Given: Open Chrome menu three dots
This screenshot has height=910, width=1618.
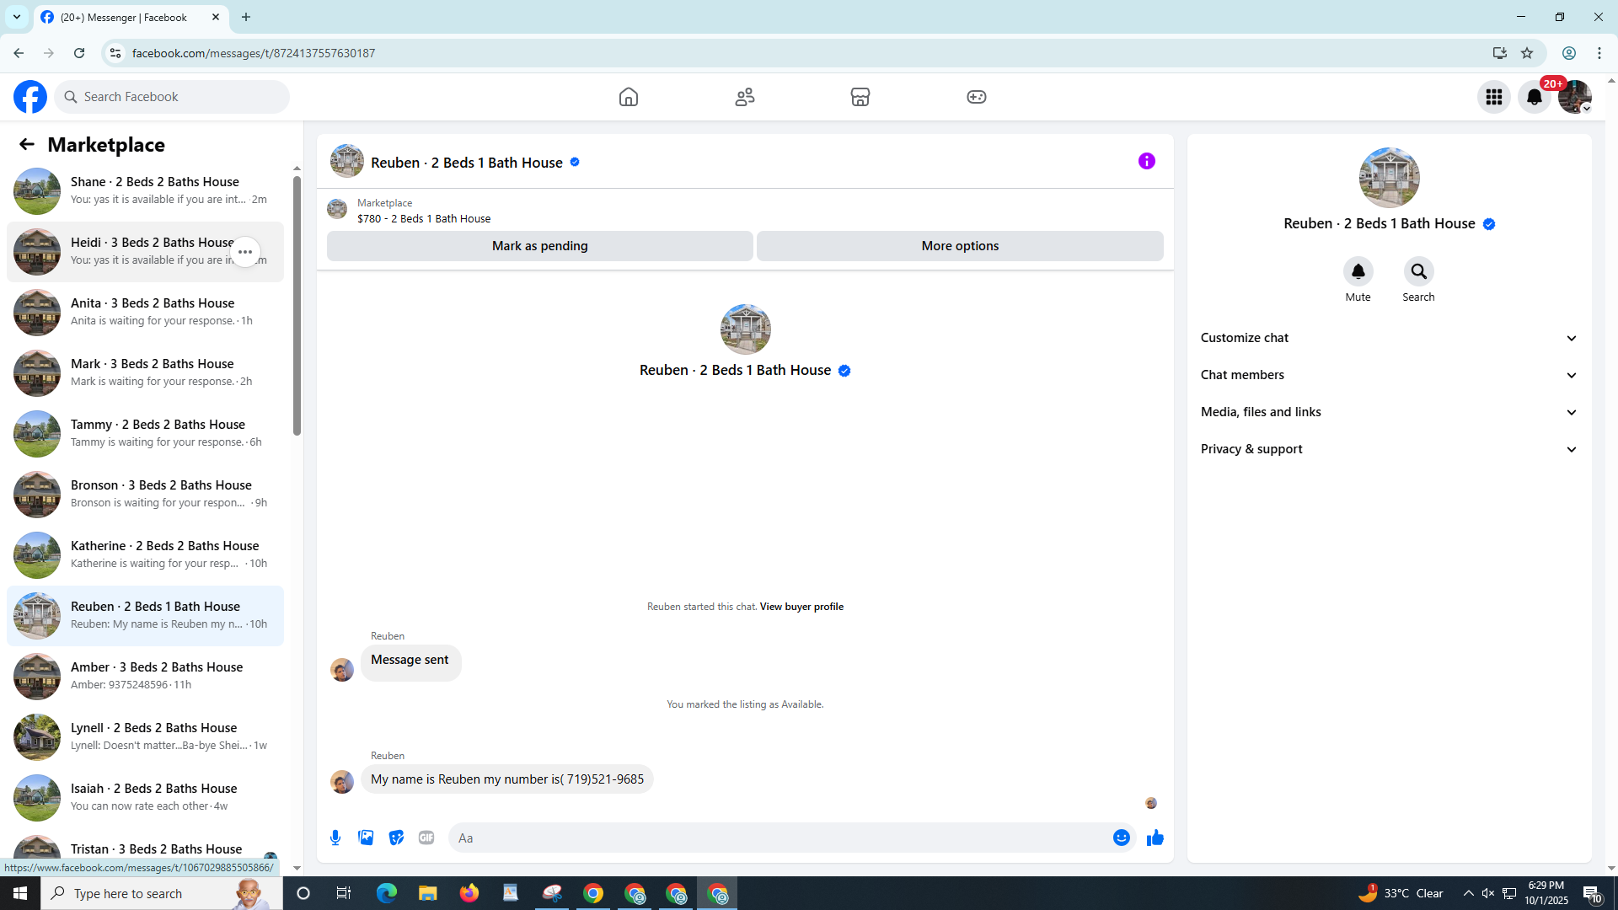Looking at the screenshot, I should click(x=1599, y=53).
